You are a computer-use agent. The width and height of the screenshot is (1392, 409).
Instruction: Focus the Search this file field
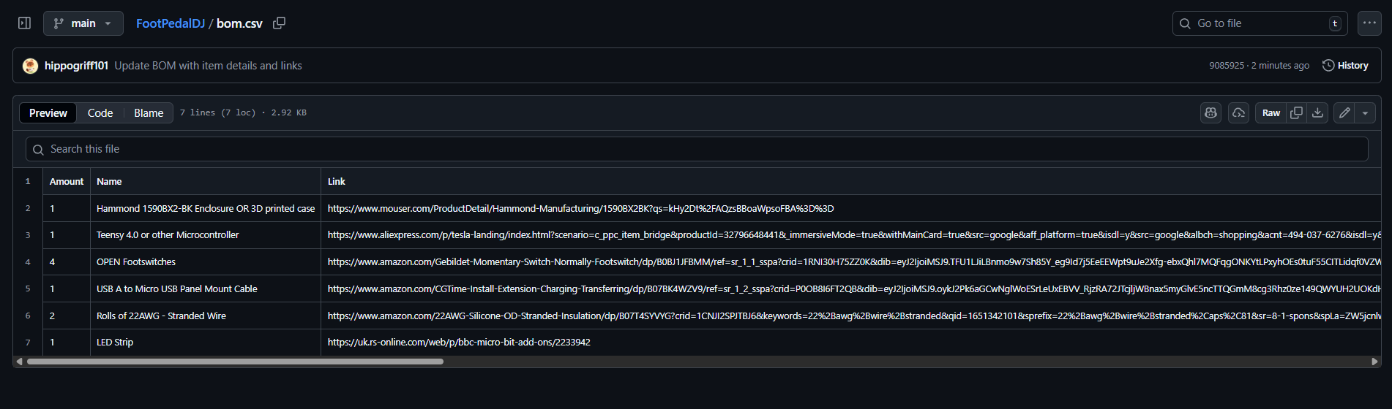[695, 149]
